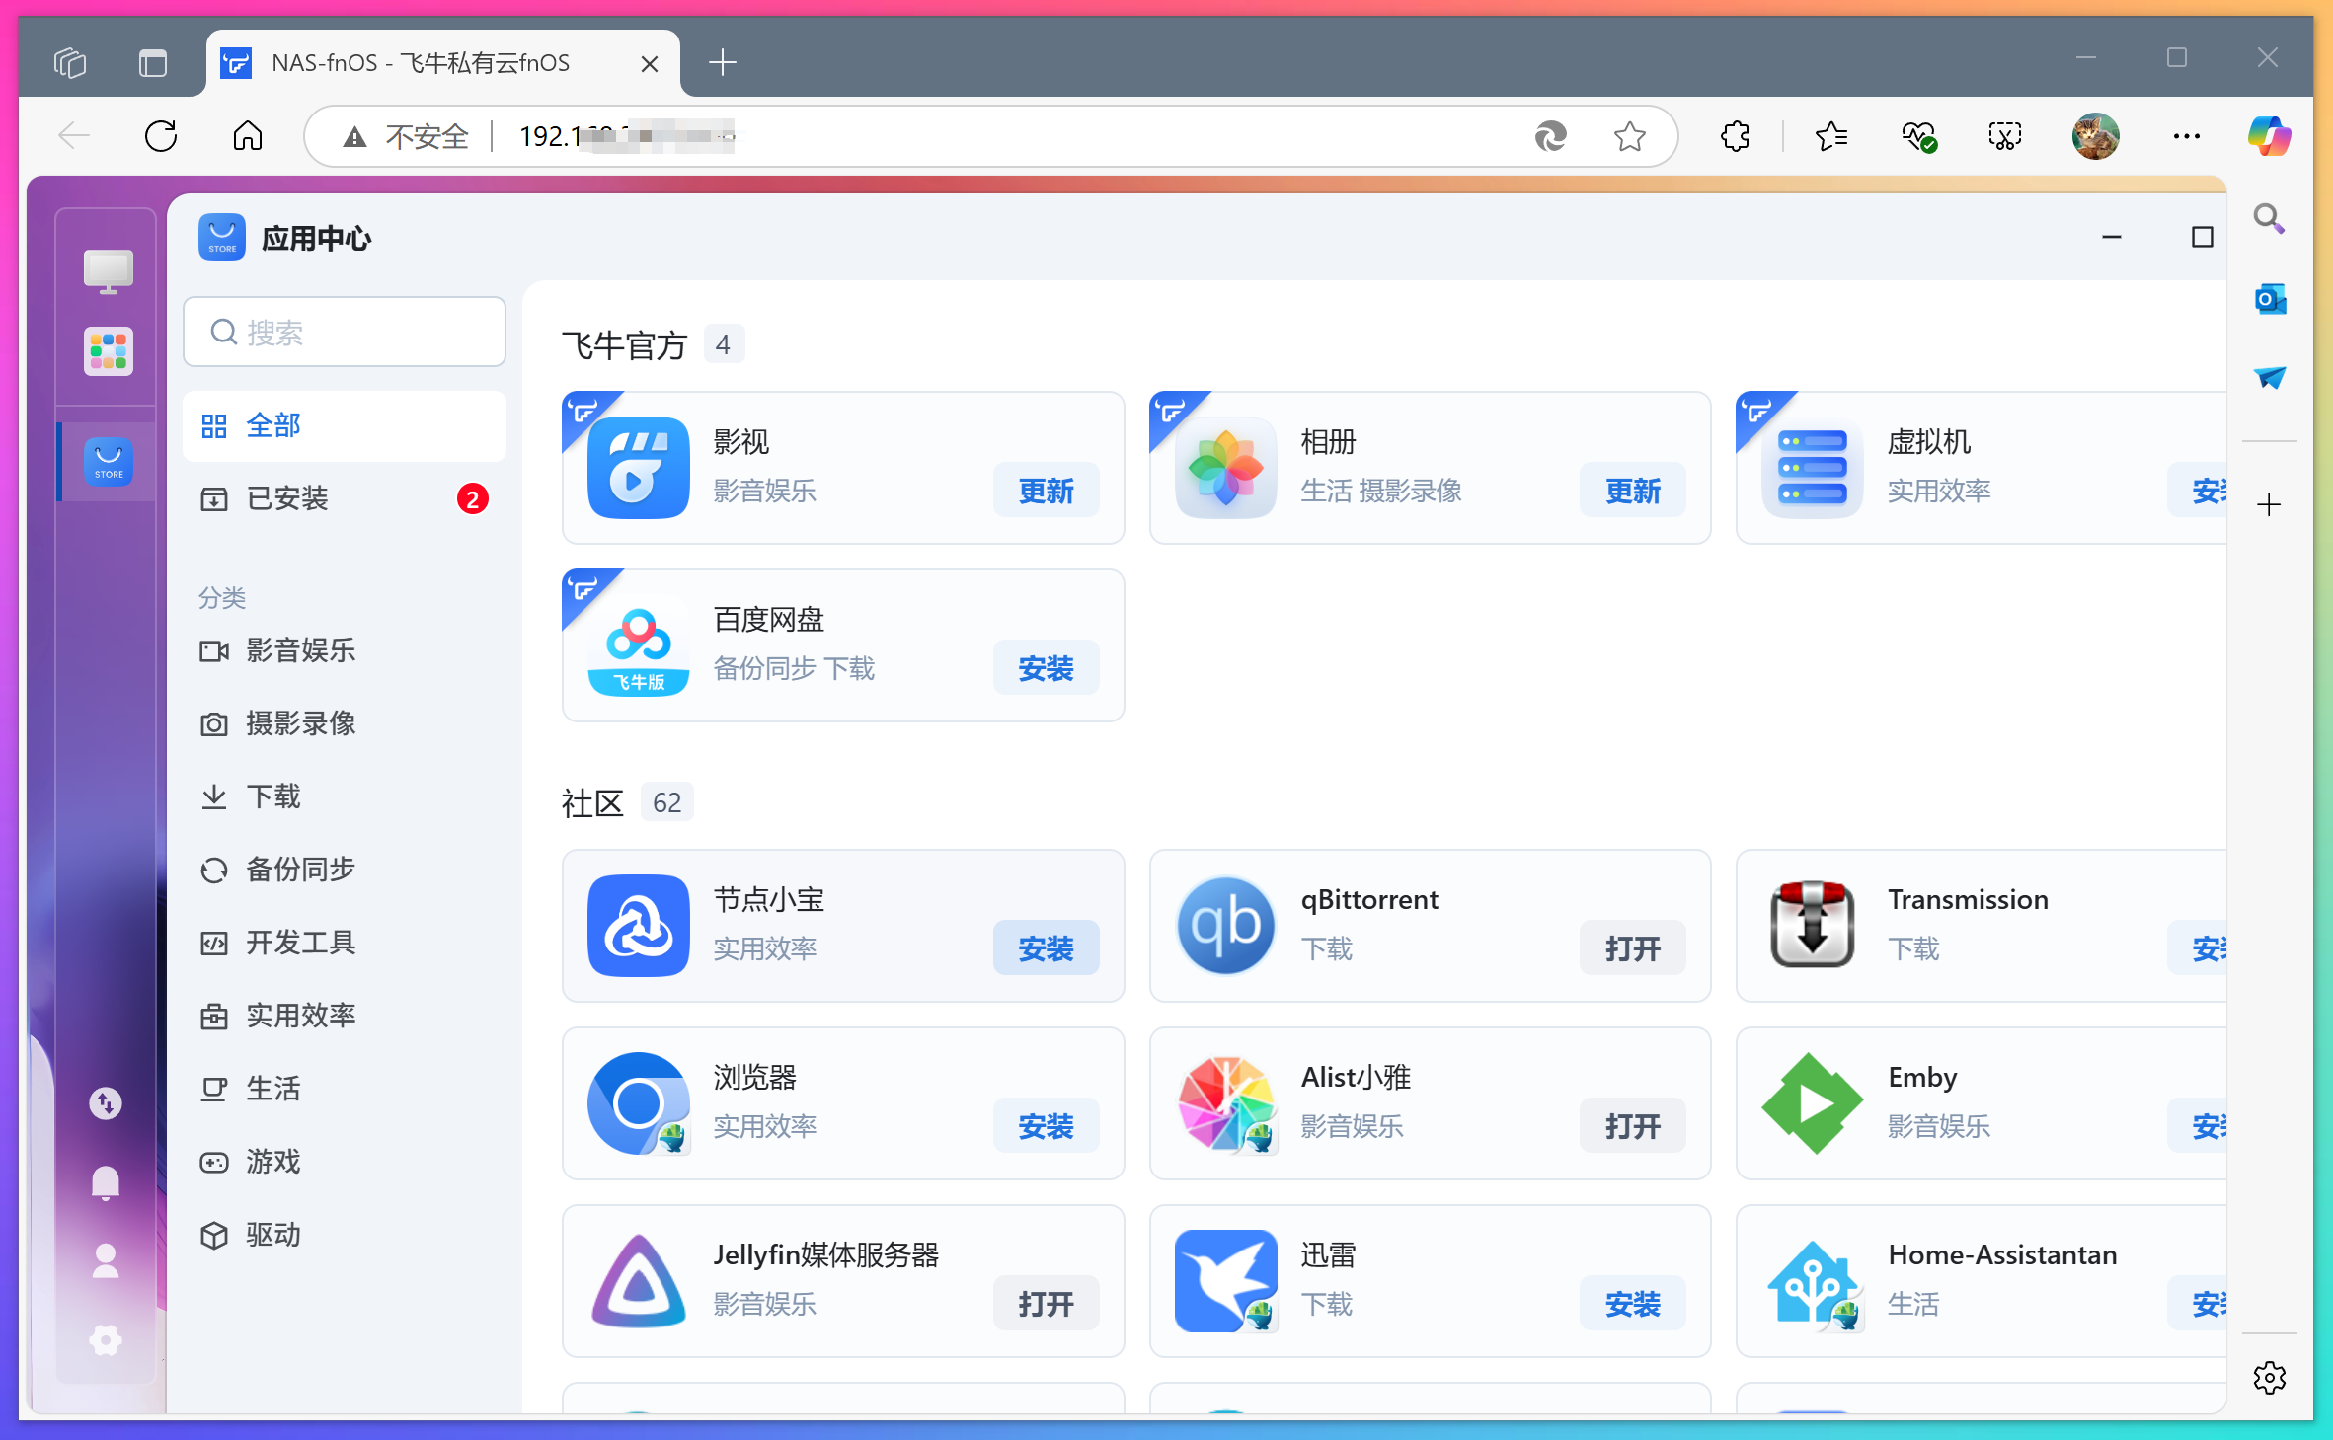The height and width of the screenshot is (1440, 2333).
Task: Click the notification bell in the dock
Action: click(x=106, y=1182)
